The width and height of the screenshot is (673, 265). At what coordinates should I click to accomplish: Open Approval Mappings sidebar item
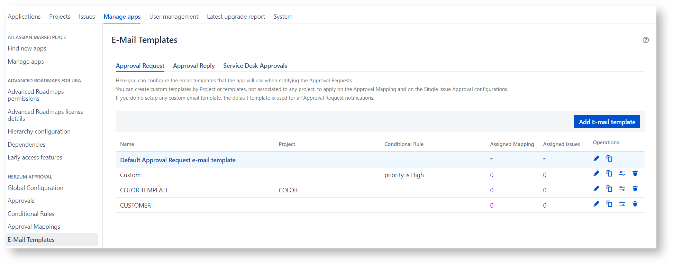click(x=34, y=227)
